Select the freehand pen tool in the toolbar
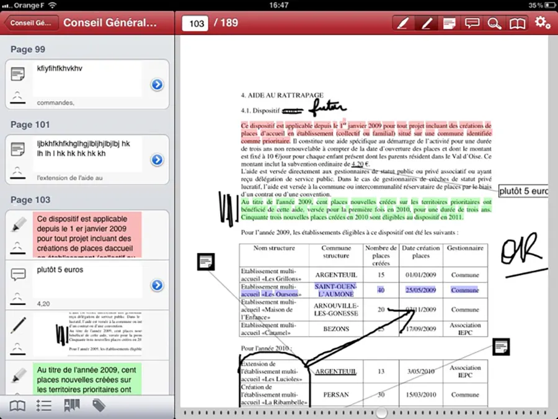The image size is (558, 419). tap(427, 24)
